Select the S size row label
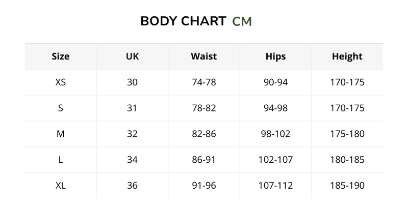The image size is (408, 209). (61, 108)
